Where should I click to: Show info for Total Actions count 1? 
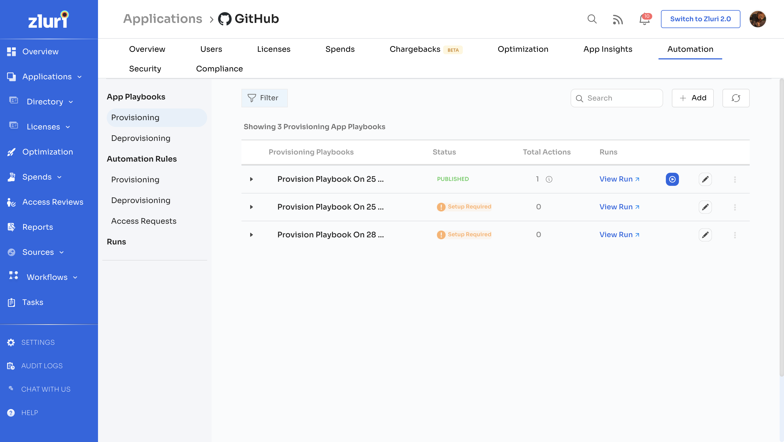(549, 179)
